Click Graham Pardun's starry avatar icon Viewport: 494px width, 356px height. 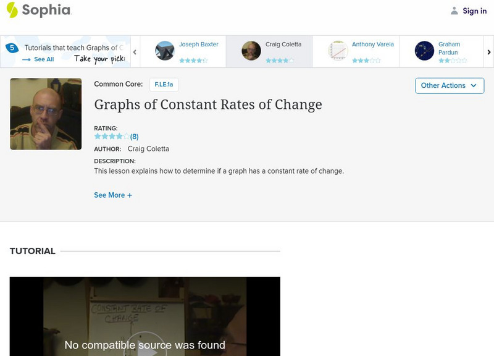(x=424, y=51)
